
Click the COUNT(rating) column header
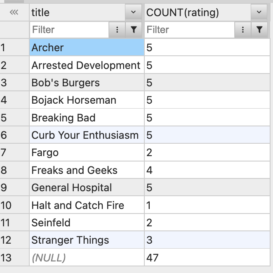pyautogui.click(x=198, y=12)
